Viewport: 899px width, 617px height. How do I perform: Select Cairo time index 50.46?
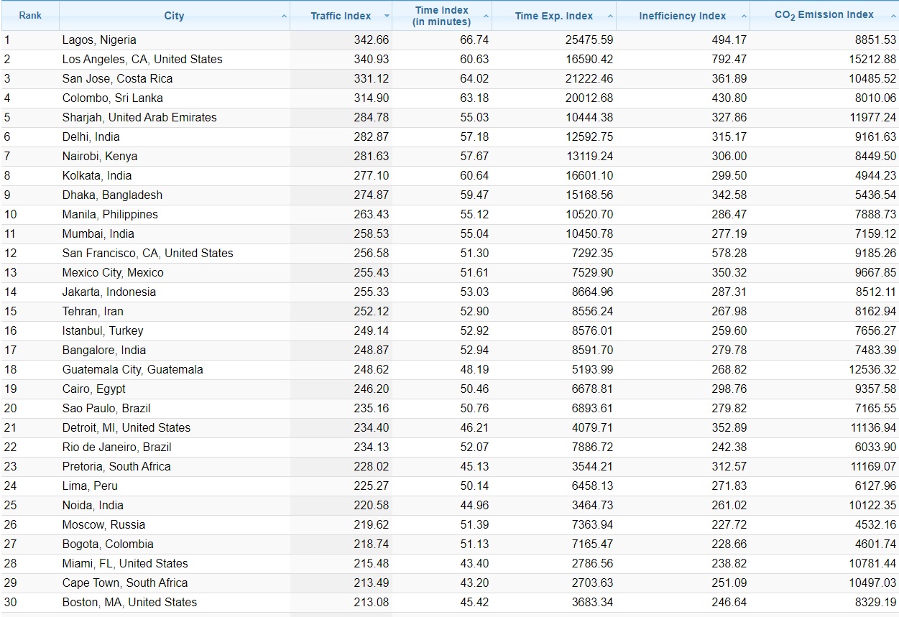click(x=474, y=389)
